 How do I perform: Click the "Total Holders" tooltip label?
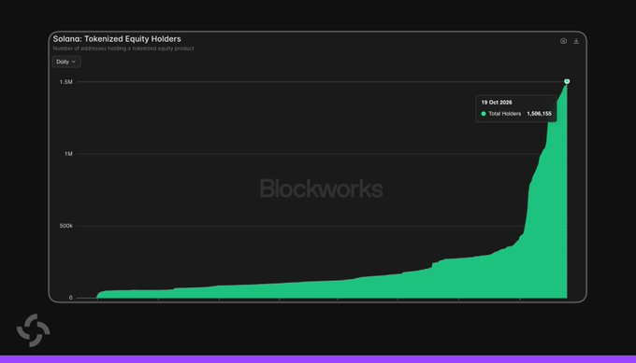coord(504,114)
